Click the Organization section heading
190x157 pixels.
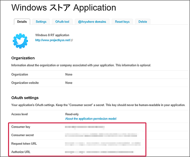click(x=23, y=58)
